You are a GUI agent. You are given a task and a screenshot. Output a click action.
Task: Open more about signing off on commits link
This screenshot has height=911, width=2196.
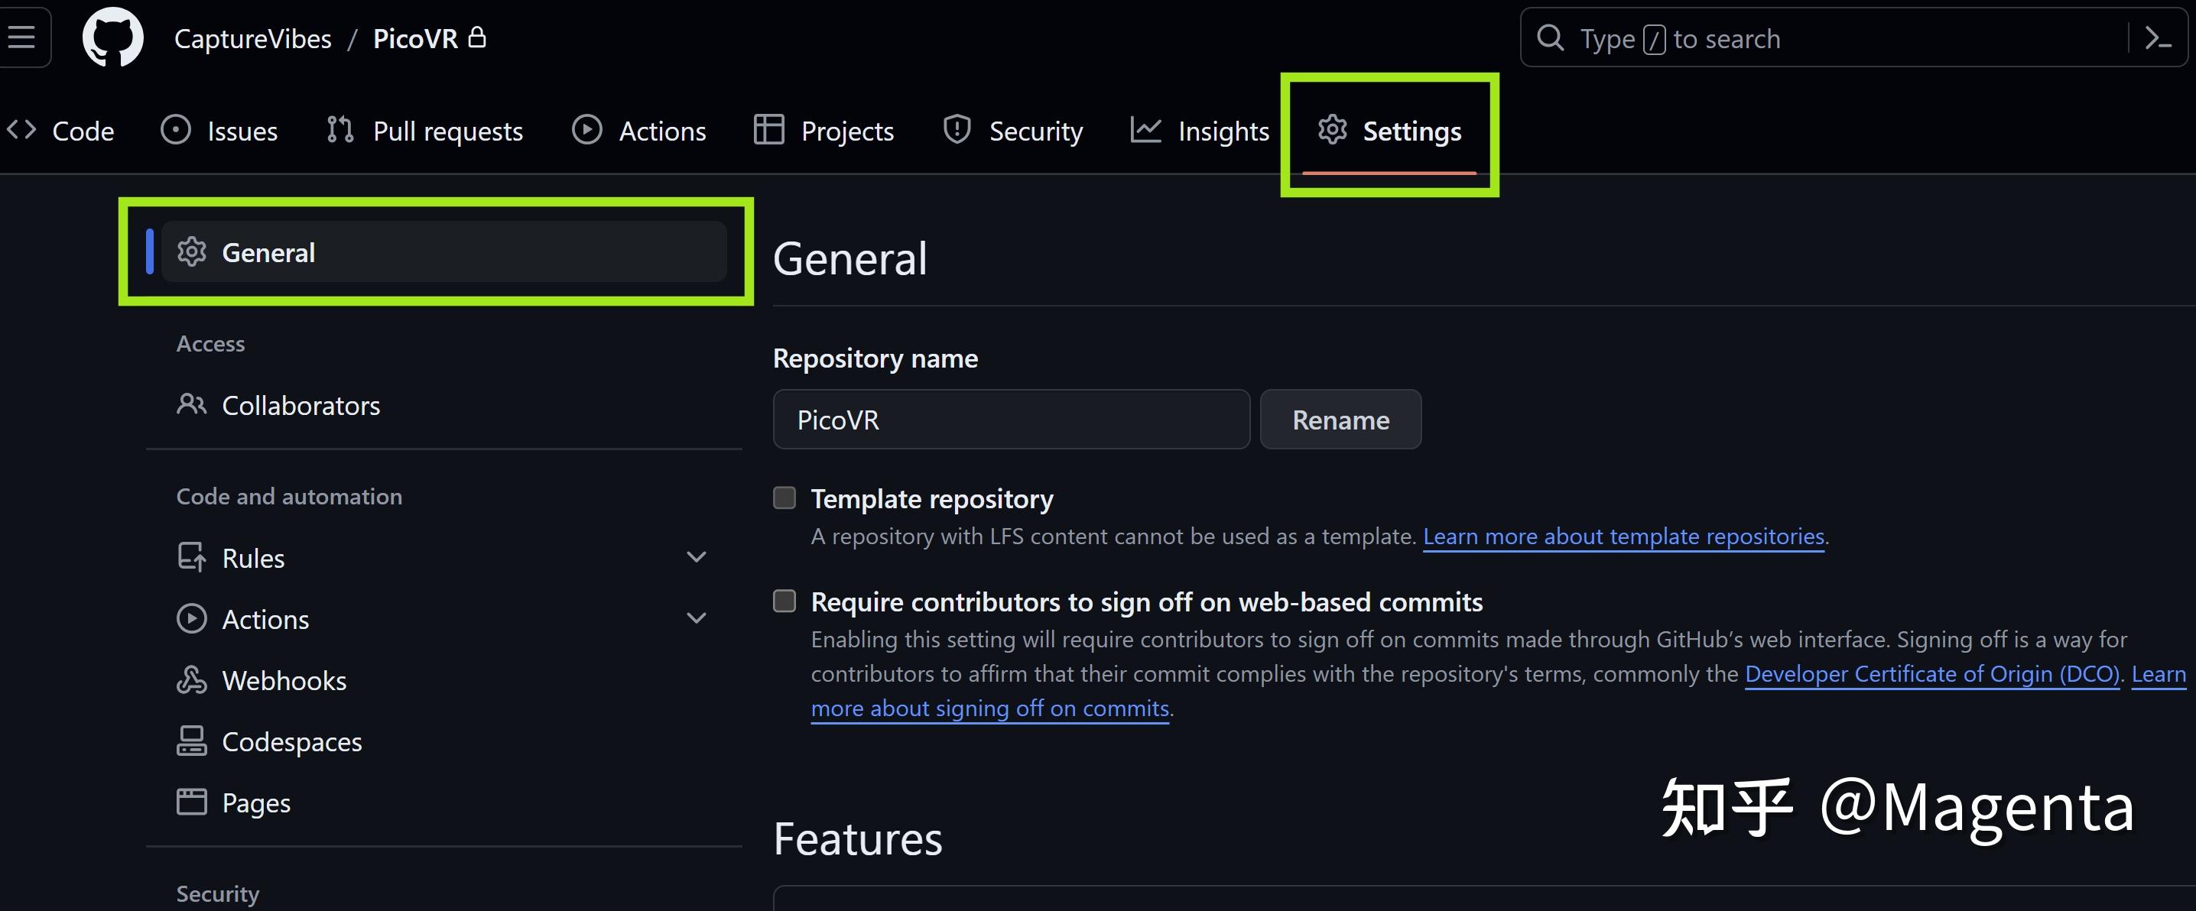coord(989,708)
